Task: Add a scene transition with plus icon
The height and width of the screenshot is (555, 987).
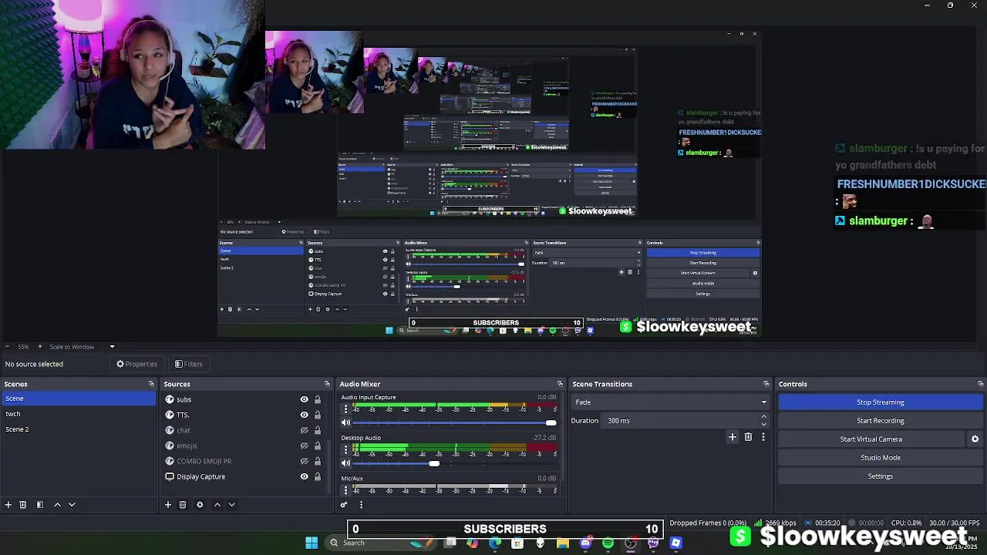Action: (733, 437)
